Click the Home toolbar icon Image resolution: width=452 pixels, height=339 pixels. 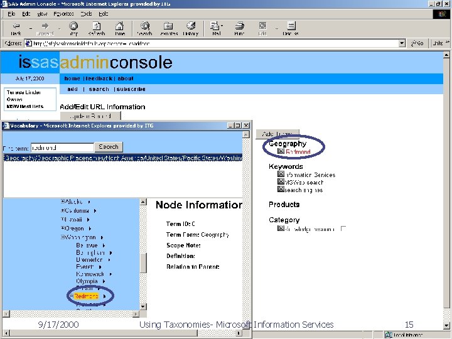(x=120, y=28)
